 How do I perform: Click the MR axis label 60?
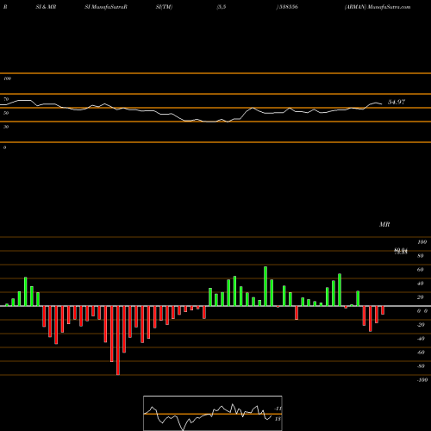421,270
